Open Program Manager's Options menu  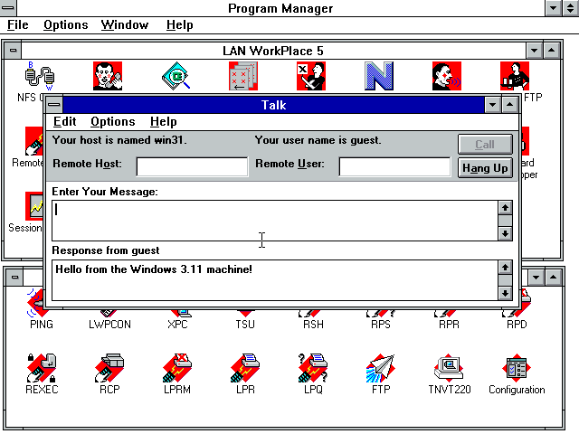coord(66,24)
